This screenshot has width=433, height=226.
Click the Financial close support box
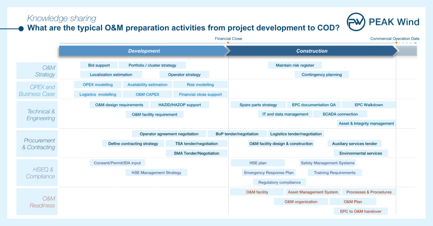point(200,94)
